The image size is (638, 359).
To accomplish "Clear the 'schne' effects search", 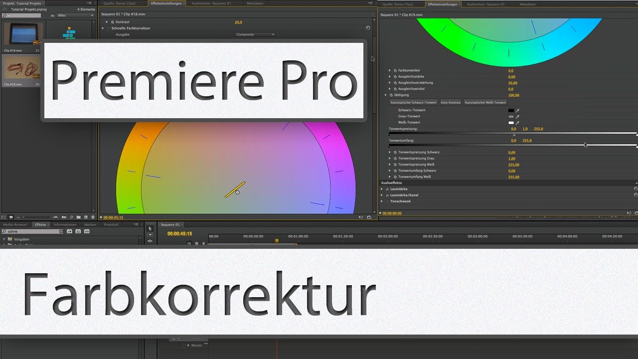I will (61, 231).
